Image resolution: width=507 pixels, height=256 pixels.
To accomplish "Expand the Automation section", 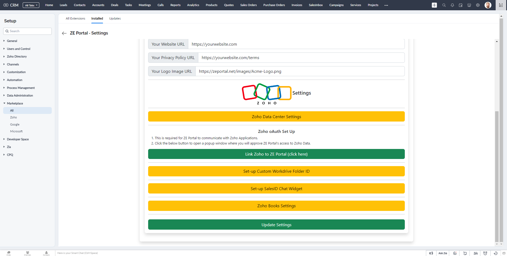I will [15, 80].
